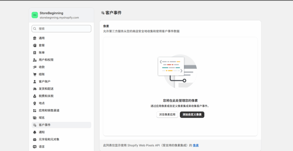The image size is (293, 151).
Task: Click the 通用 store icon in sidebar
Action: click(x=35, y=38)
